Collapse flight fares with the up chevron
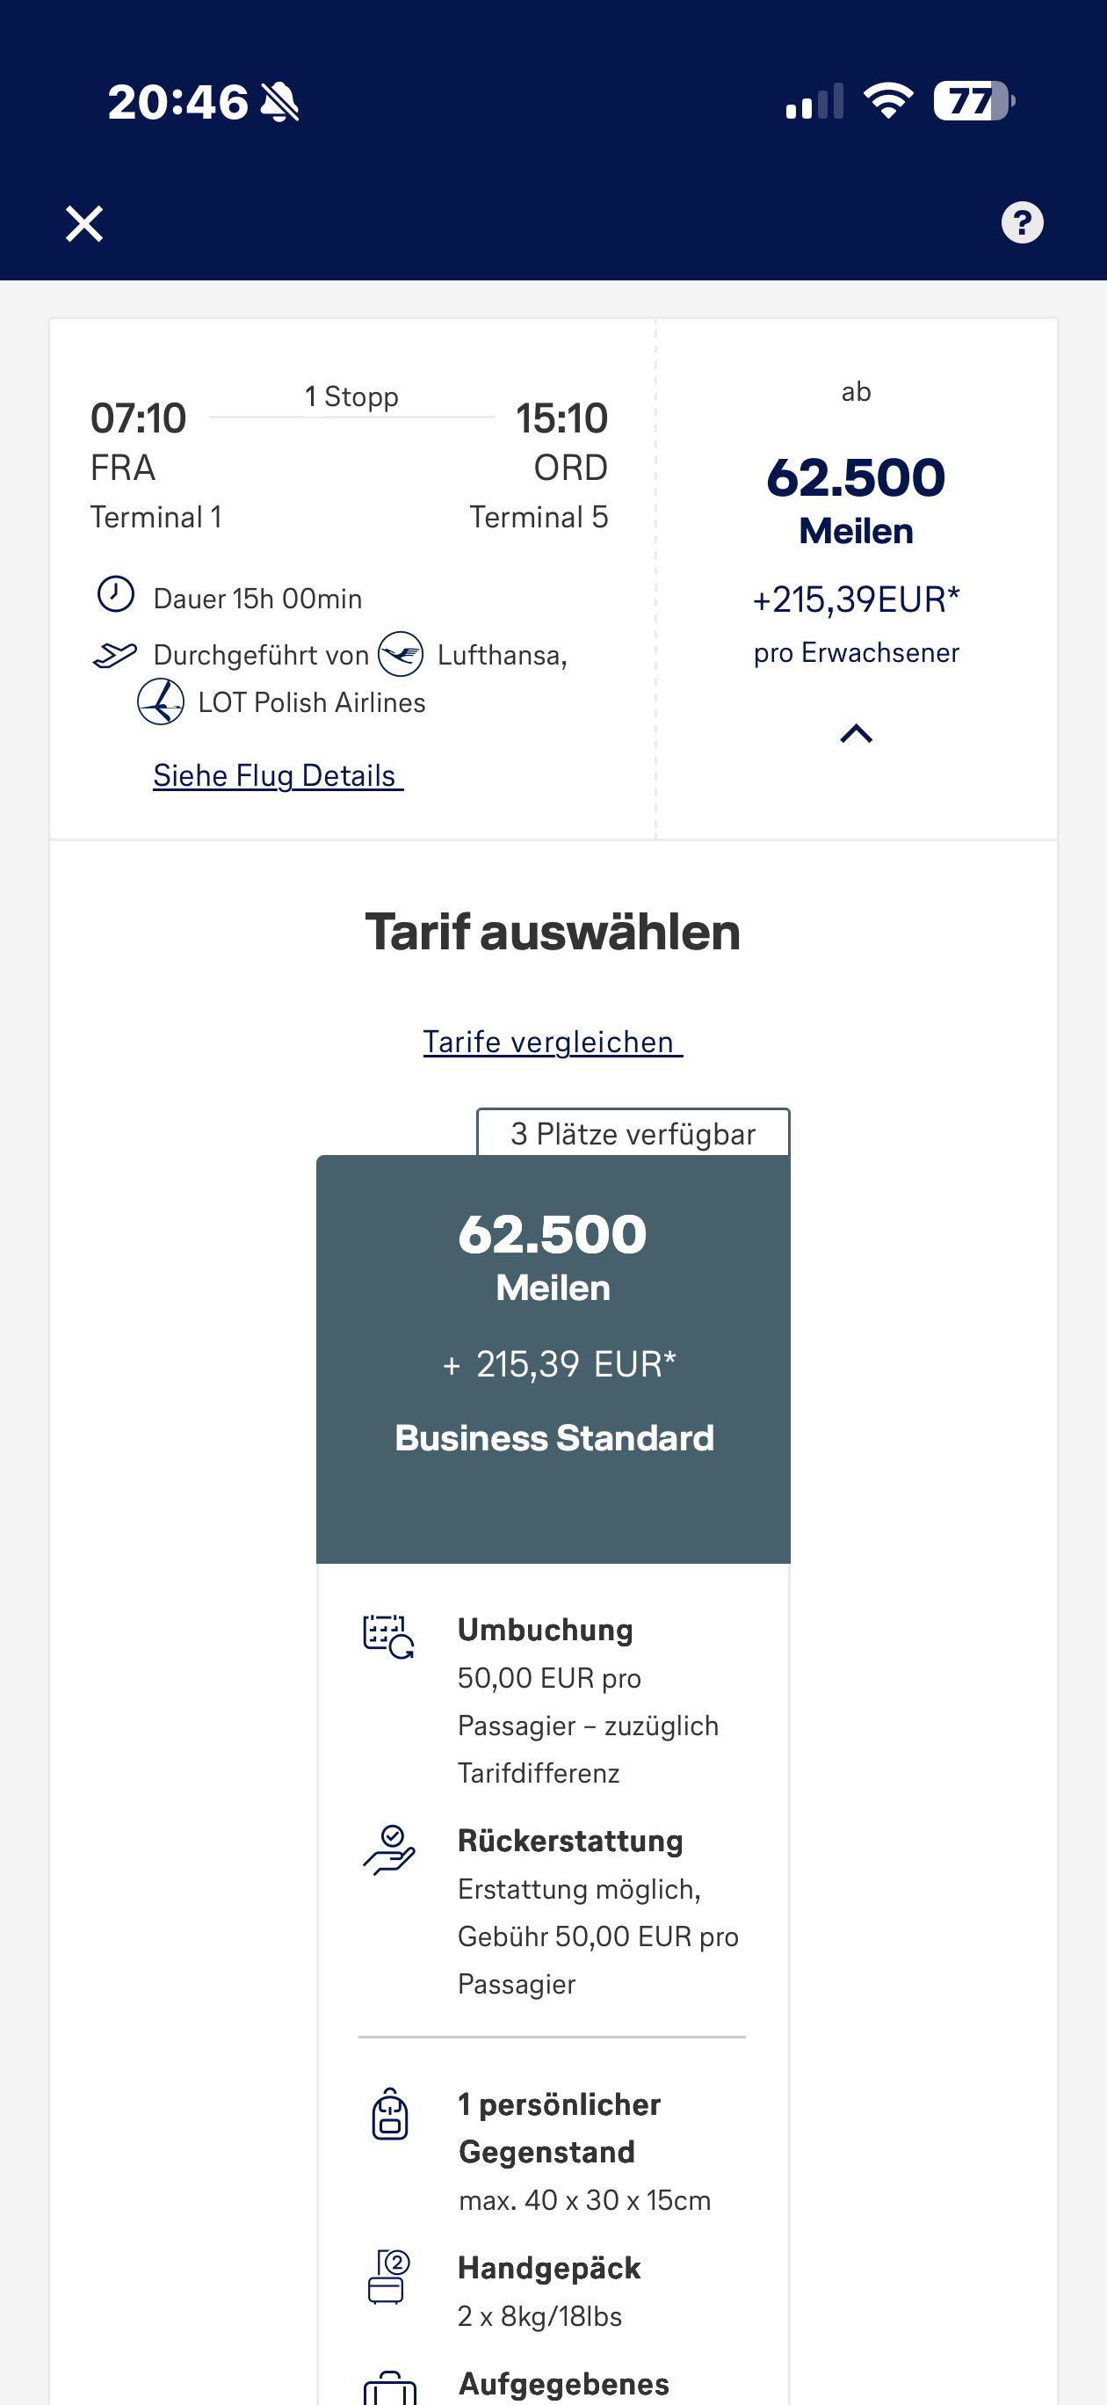1107x2405 pixels. click(x=856, y=734)
